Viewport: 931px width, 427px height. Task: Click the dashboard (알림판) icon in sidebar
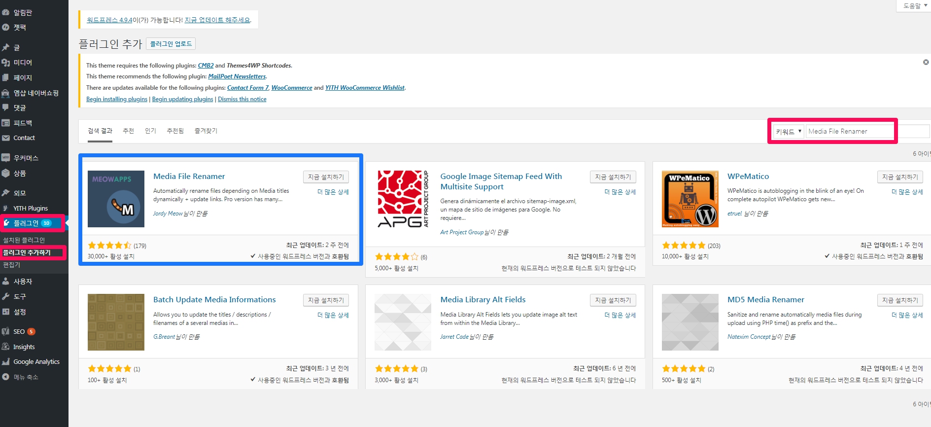pos(6,12)
